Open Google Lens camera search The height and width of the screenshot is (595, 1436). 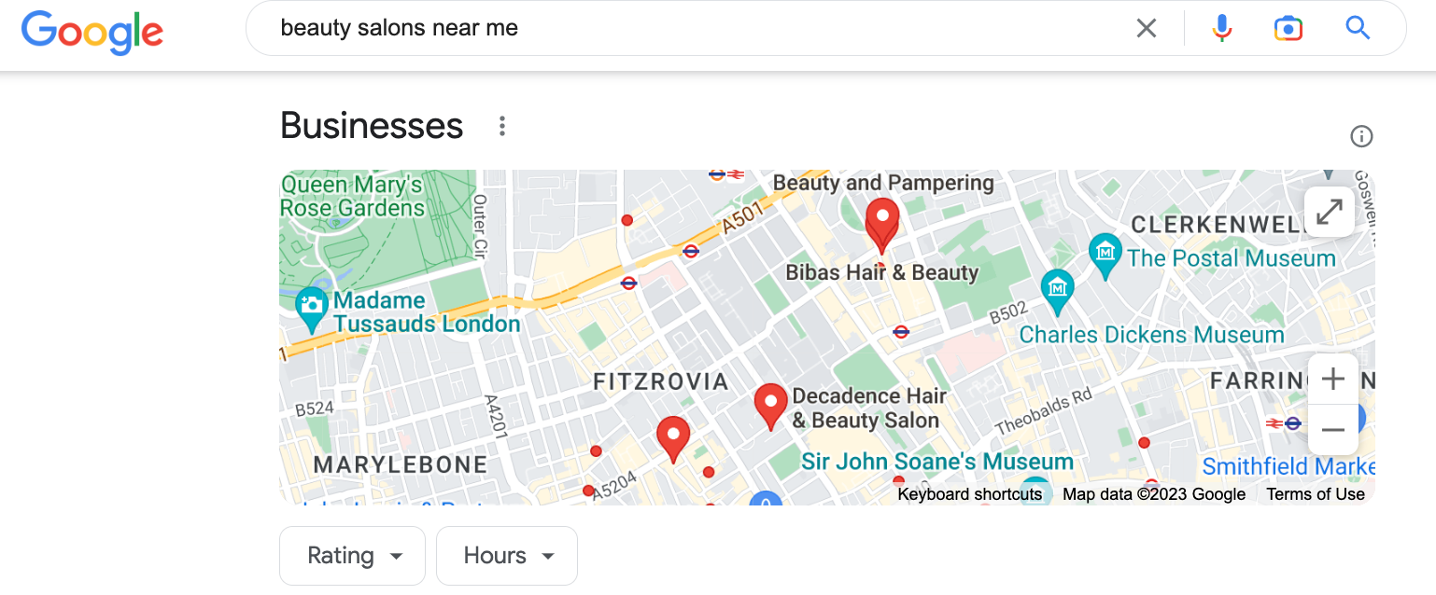1288,28
